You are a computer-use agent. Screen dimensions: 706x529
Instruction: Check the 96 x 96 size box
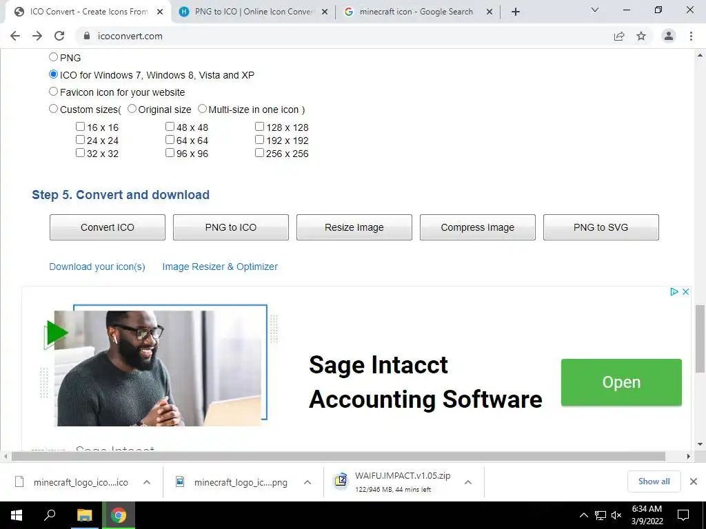tap(170, 152)
